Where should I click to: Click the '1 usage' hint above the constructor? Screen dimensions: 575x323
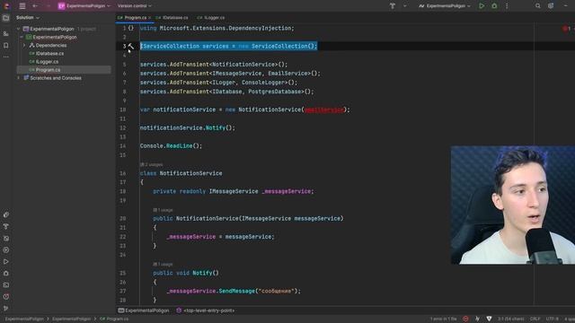163,210
